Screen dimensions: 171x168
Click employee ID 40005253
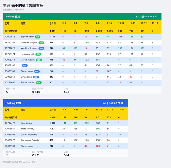click(x=10, y=60)
